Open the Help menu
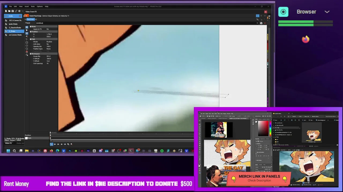This screenshot has width=343, height=192. pyautogui.click(x=47, y=6)
